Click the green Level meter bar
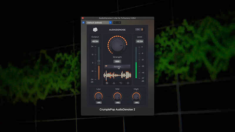This screenshot has width=235, height=132. click(x=136, y=70)
